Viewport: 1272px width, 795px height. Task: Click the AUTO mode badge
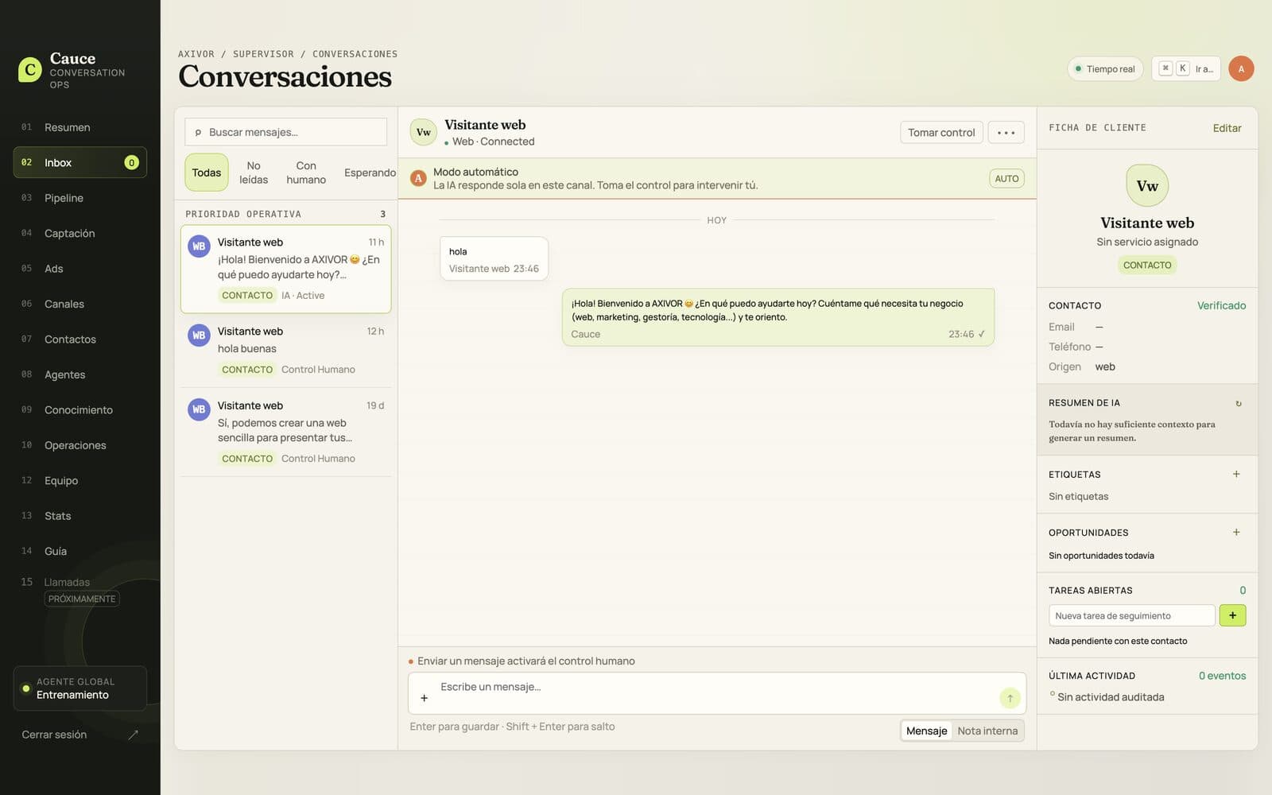[1006, 179]
